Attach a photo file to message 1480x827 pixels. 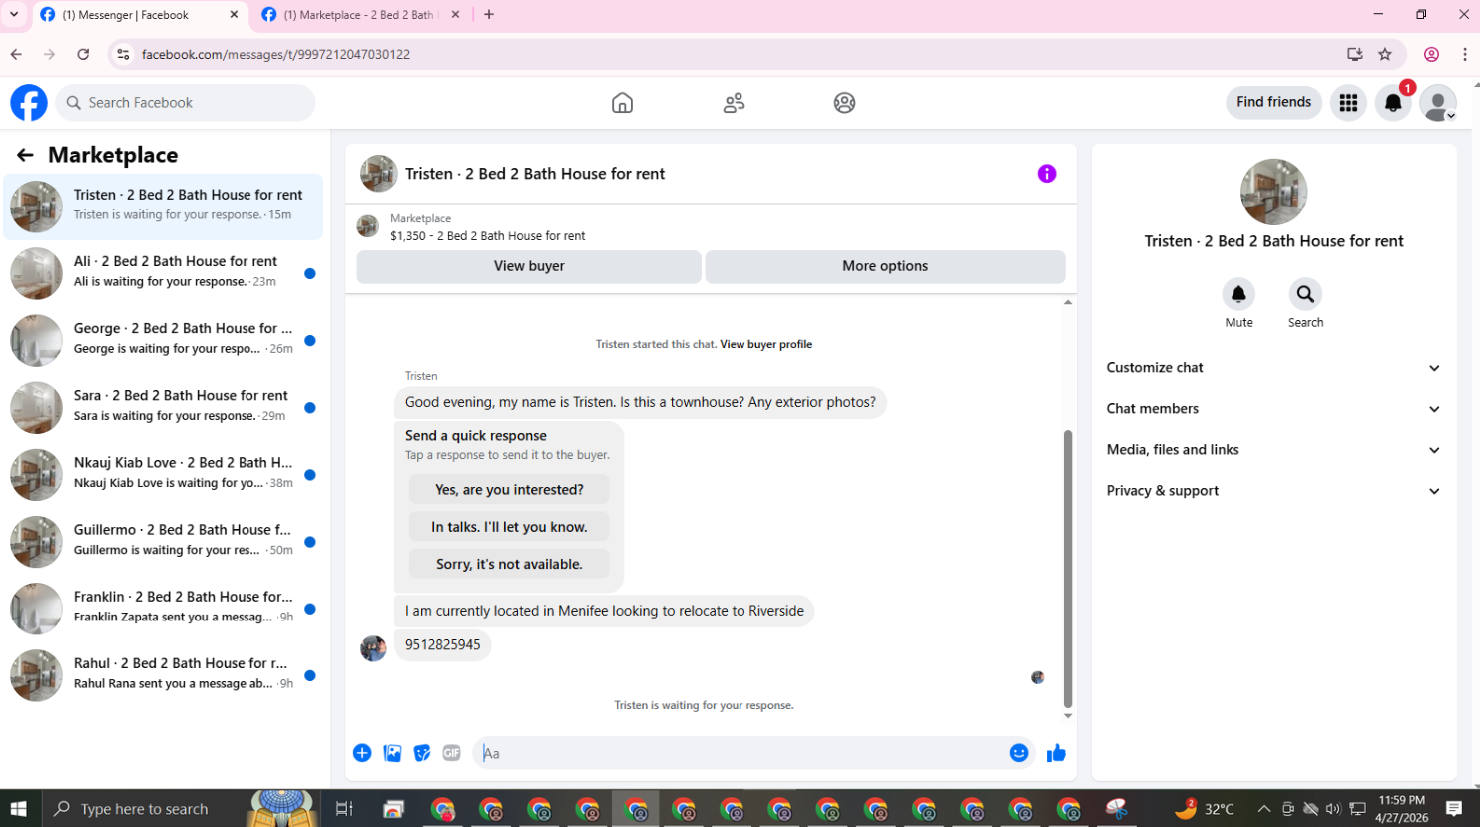(x=392, y=753)
